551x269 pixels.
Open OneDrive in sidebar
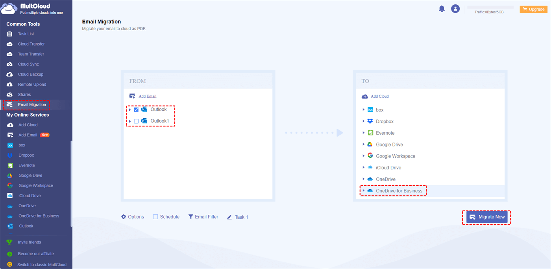(x=27, y=206)
